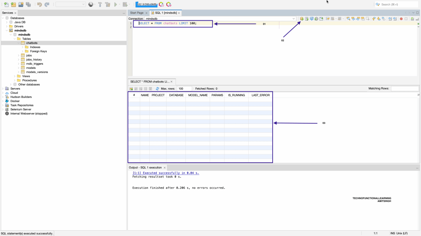Open the Connection dropdown for mindsdb
The image size is (421, 236).
pyautogui.click(x=294, y=19)
